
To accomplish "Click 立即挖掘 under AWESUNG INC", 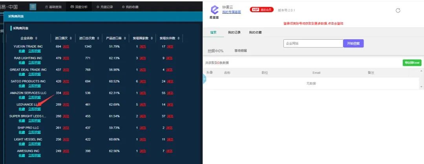I will [34, 155].
